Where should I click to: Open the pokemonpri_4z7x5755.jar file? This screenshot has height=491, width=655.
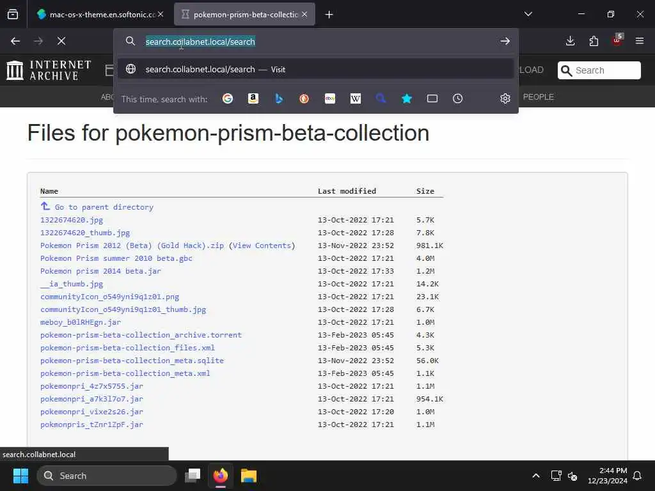point(91,386)
